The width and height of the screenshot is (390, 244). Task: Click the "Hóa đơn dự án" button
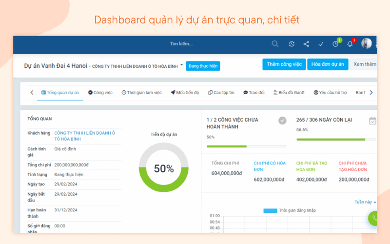pyautogui.click(x=328, y=64)
